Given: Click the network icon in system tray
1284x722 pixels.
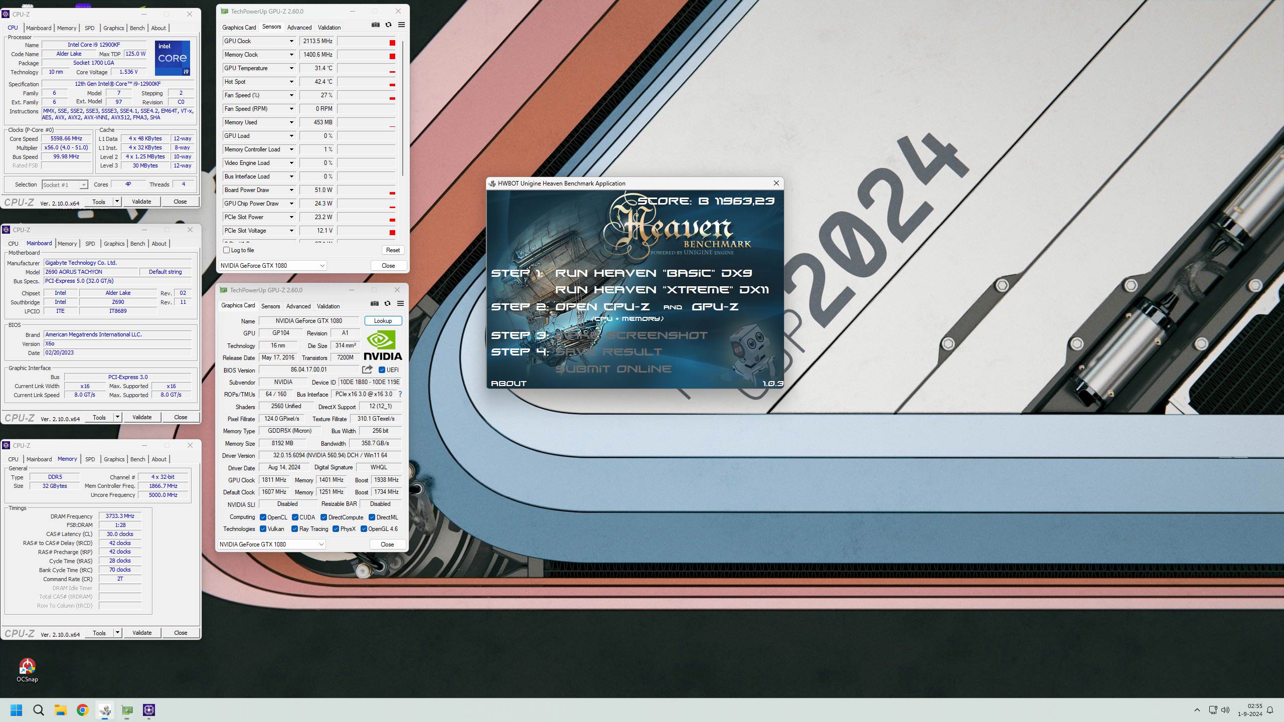Looking at the screenshot, I should (1213, 710).
